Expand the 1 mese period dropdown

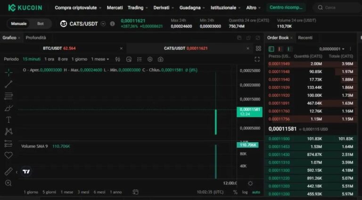point(100,59)
